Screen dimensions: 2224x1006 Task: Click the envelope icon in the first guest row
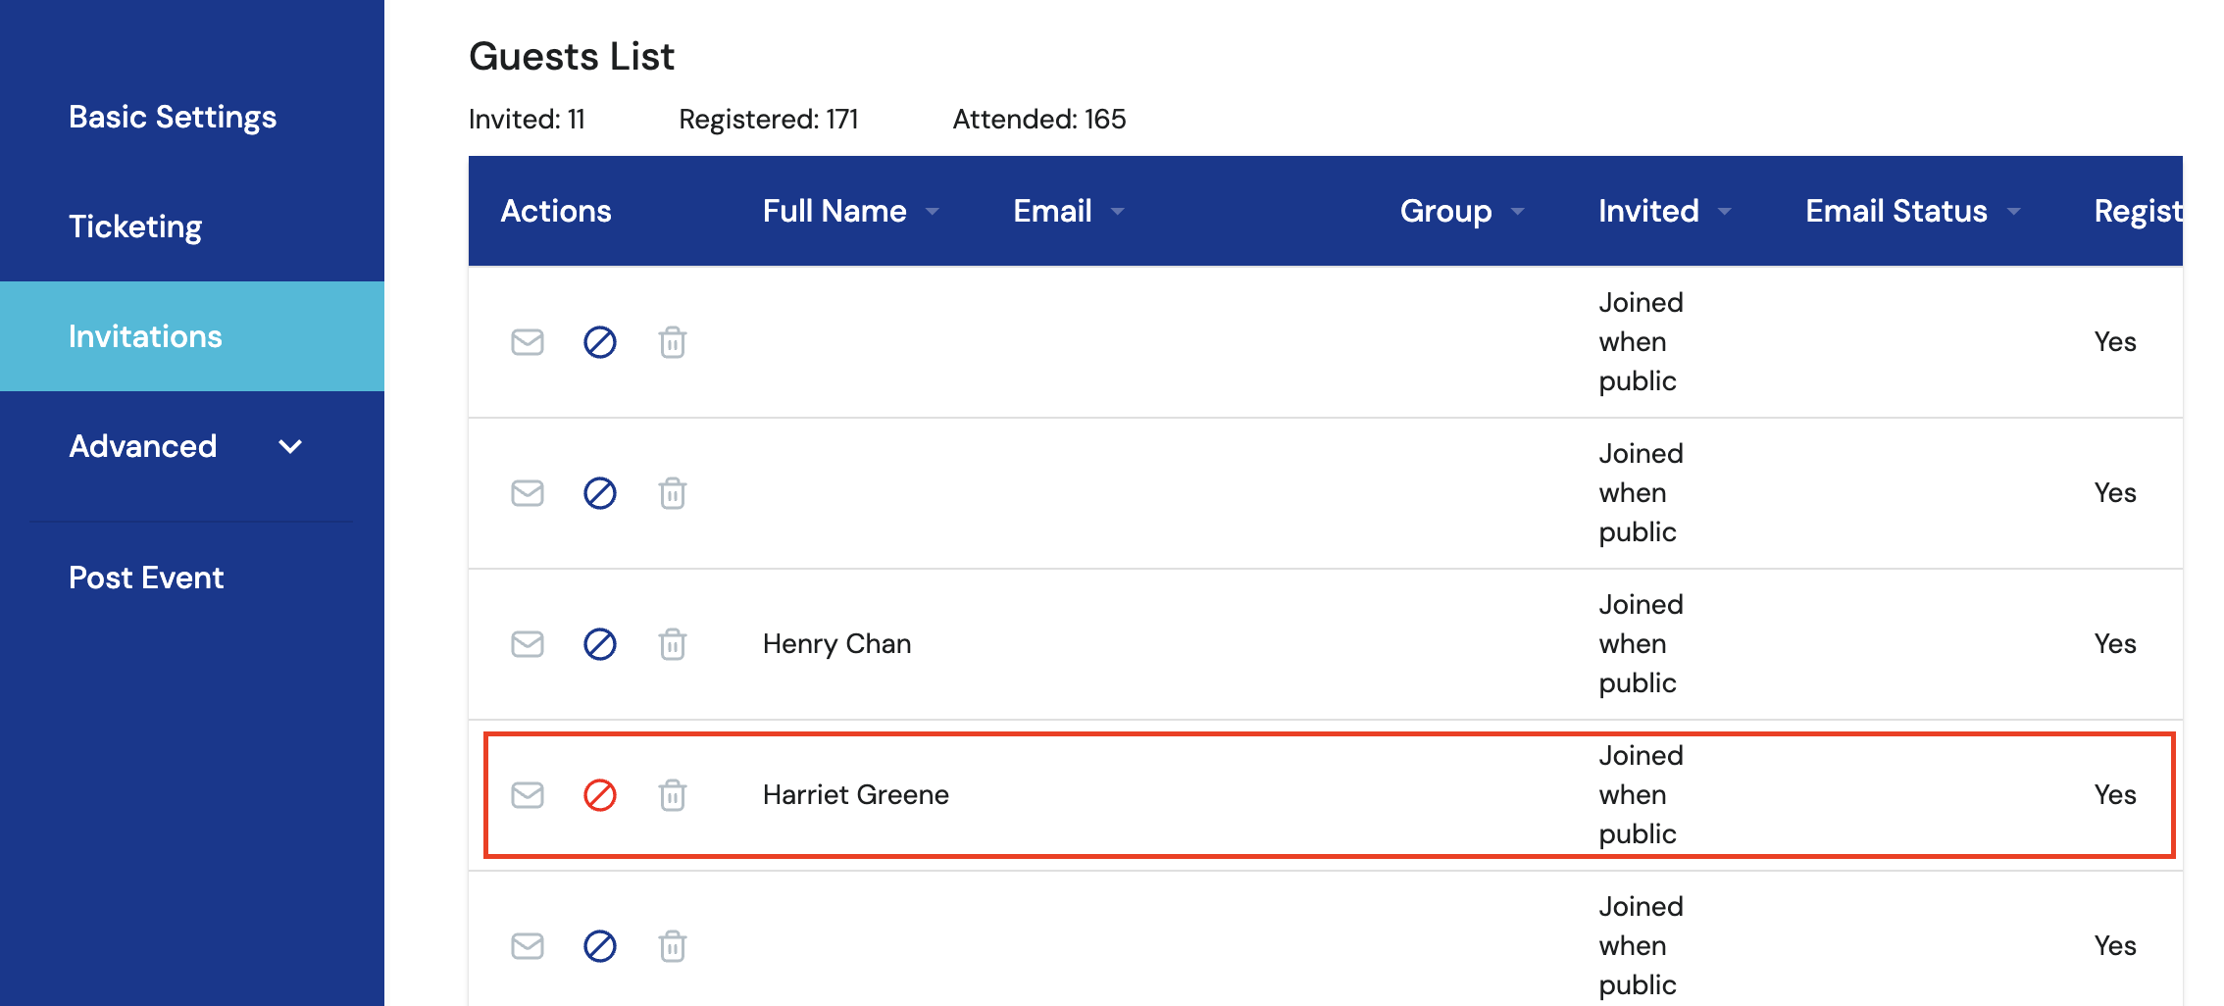(528, 342)
